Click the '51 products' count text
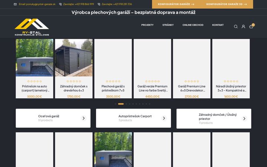The height and width of the screenshot is (167, 267). 45,120
